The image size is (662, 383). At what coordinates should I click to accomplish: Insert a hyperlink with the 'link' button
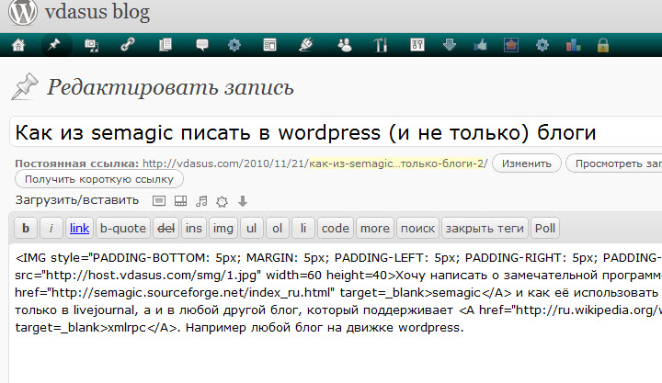click(79, 228)
